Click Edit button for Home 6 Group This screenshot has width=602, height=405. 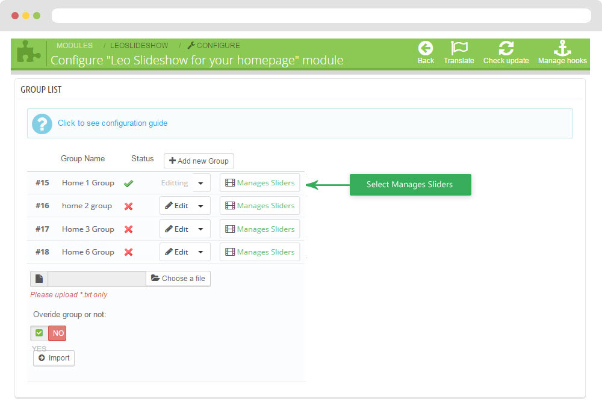click(176, 252)
